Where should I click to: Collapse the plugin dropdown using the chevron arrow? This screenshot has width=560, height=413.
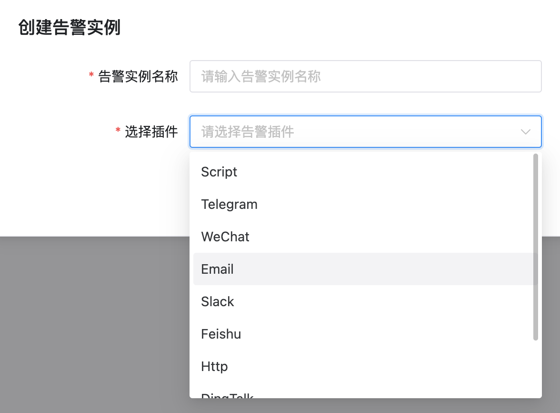pos(525,132)
